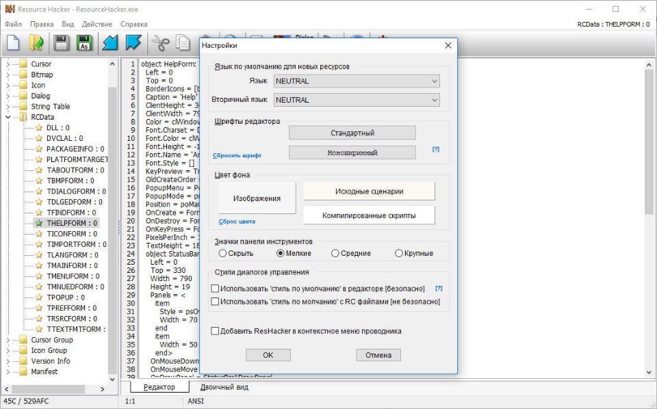The width and height of the screenshot is (657, 409).
Task: Click the star icon beside DVCLAL : 0
Action: 39,138
